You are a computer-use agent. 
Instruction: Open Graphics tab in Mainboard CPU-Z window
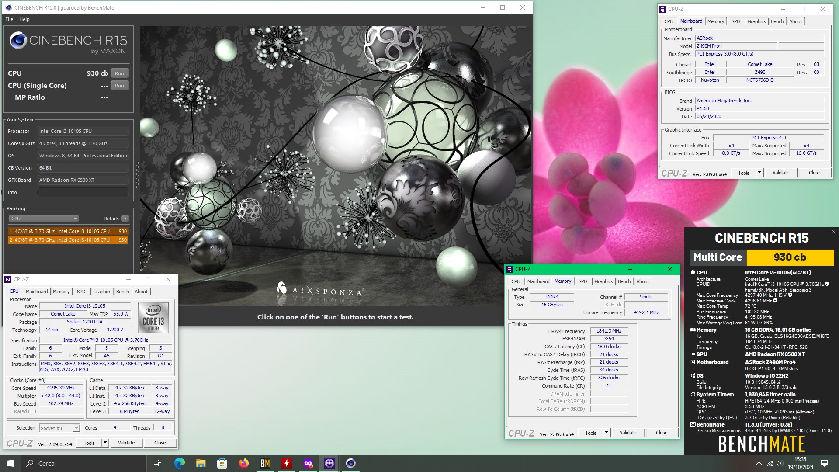tap(757, 21)
